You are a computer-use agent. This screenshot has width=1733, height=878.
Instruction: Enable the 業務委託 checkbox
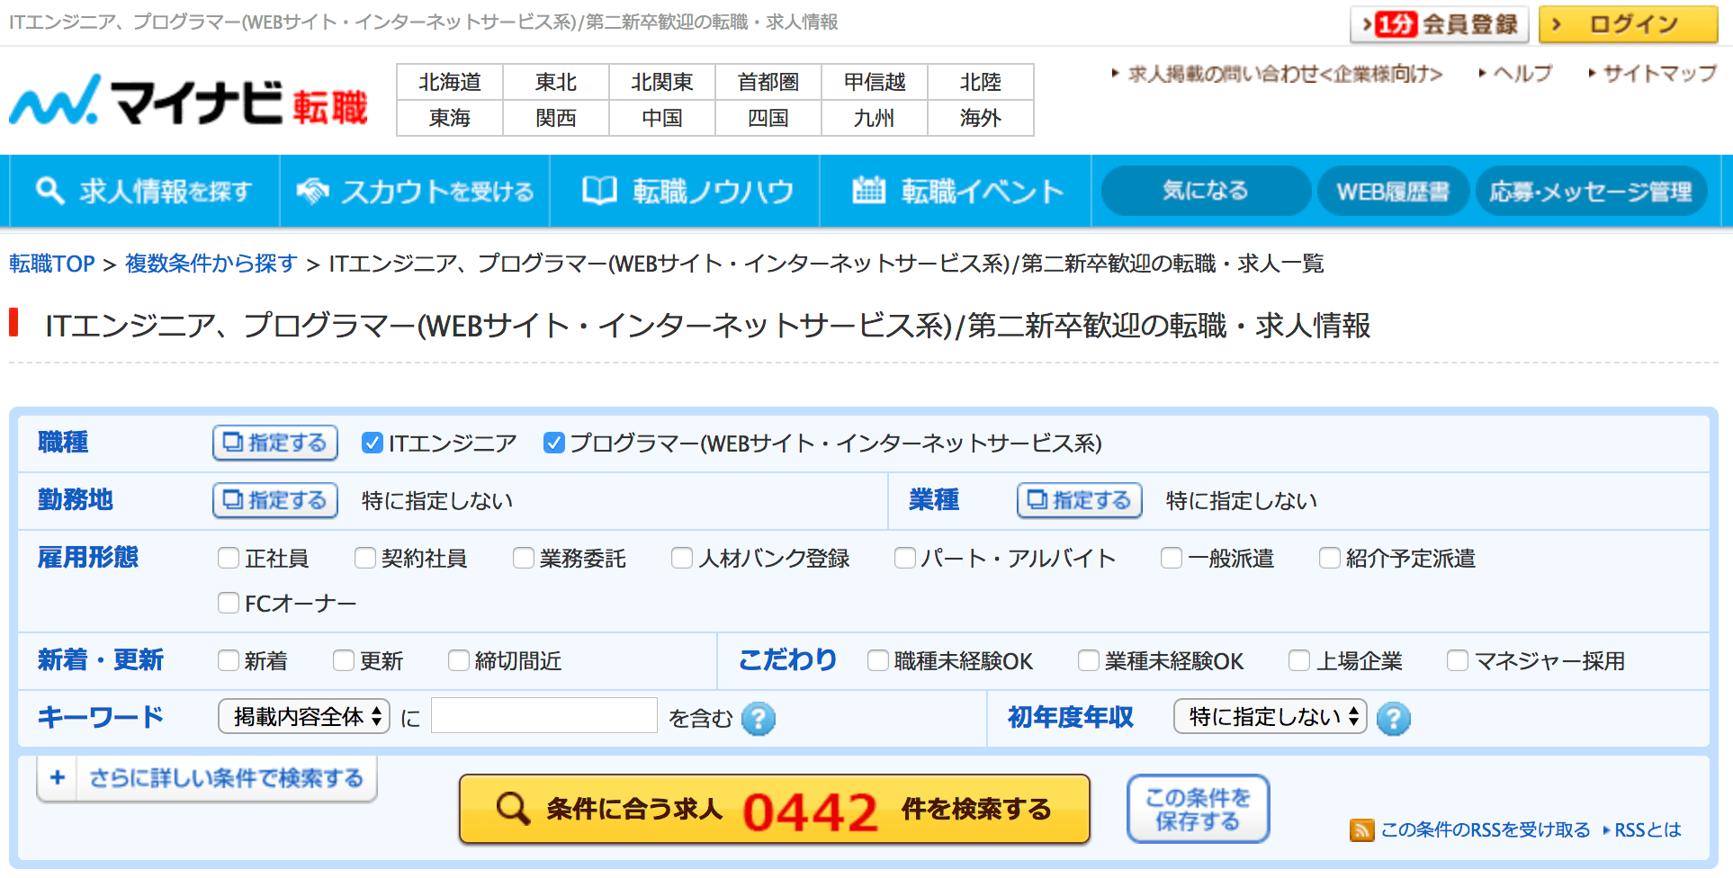pyautogui.click(x=524, y=558)
